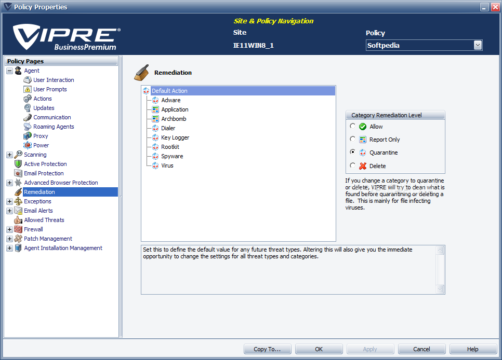502x360 pixels.
Task: Open the Policy dropdown showing Softpedia
Action: pos(478,45)
